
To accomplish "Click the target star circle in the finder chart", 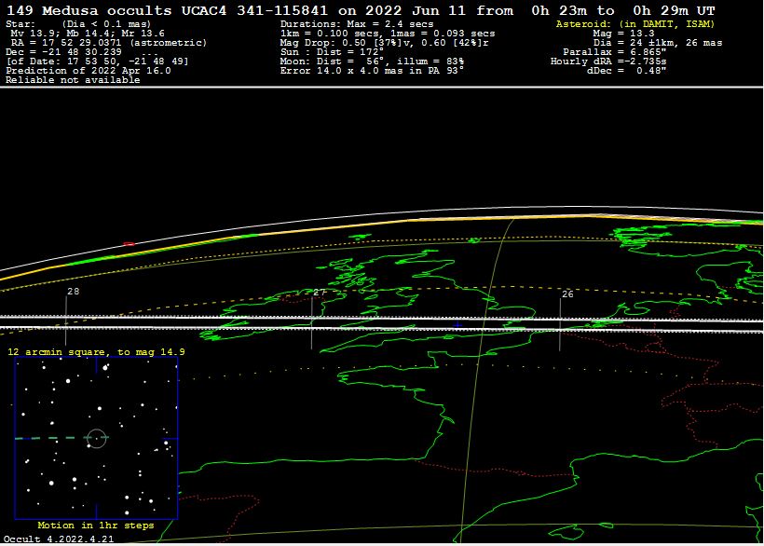I will pos(96,437).
